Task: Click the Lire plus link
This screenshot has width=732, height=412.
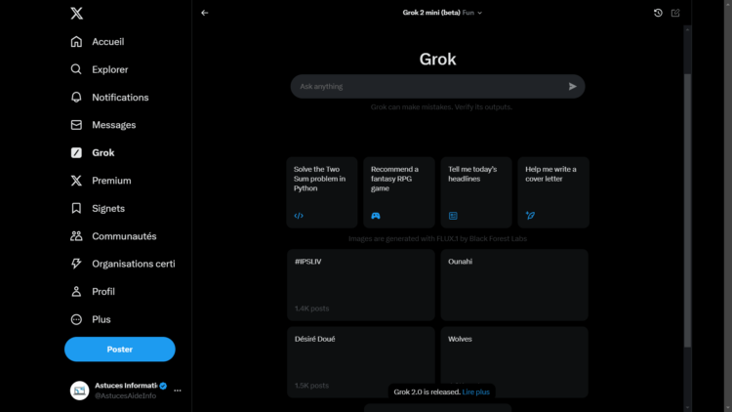Action: click(x=475, y=391)
